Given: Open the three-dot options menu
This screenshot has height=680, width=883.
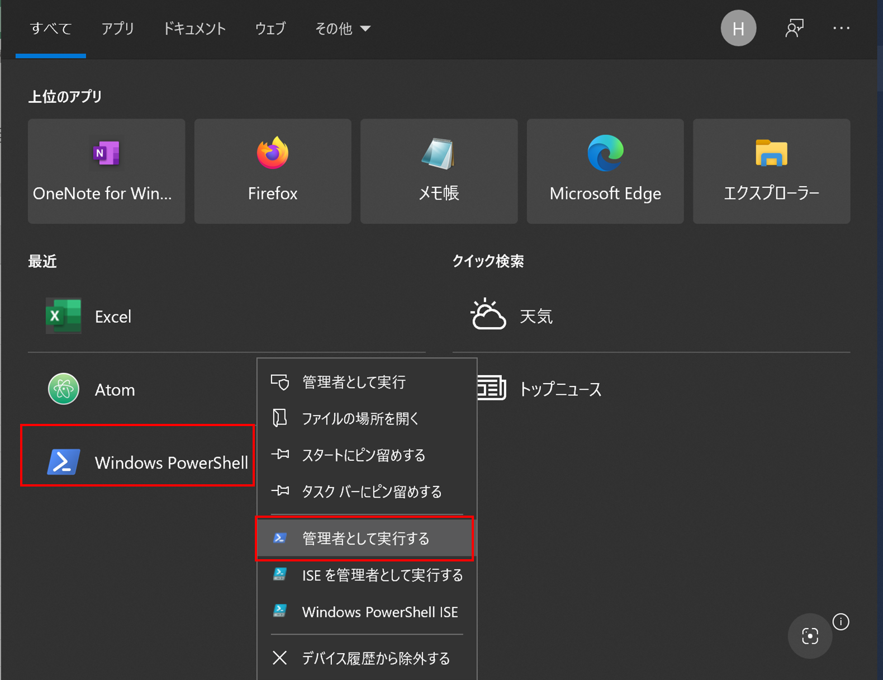Looking at the screenshot, I should coord(841,28).
